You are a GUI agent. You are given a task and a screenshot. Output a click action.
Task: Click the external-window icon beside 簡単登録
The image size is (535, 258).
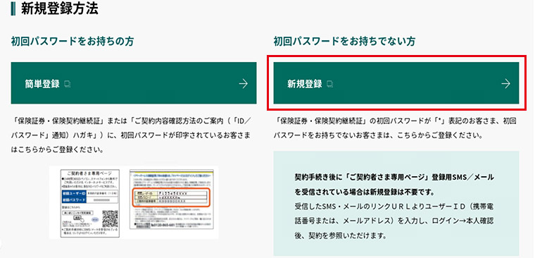68,84
